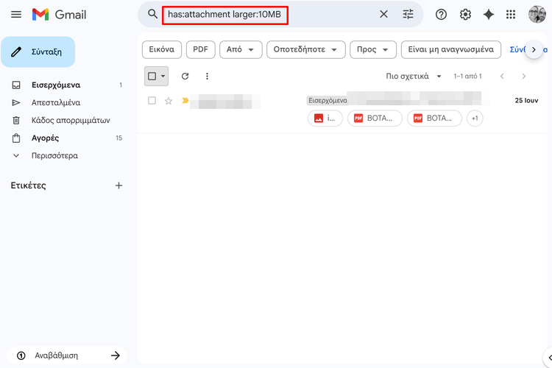Expand Περισσότερα in the sidebar
The image size is (552, 368).
click(54, 156)
